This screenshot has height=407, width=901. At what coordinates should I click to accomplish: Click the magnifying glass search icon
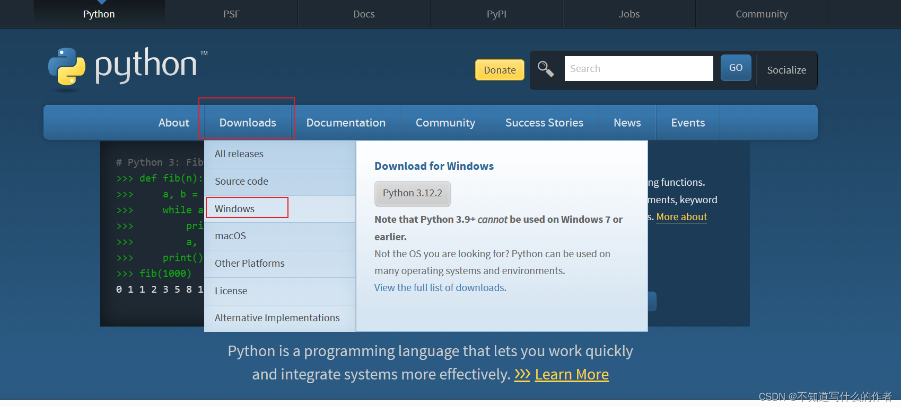546,69
